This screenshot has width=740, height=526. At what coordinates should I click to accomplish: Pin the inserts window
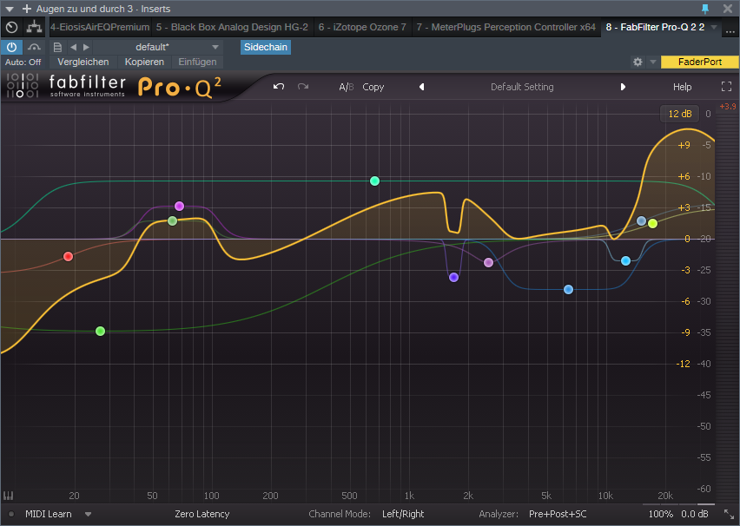click(705, 9)
